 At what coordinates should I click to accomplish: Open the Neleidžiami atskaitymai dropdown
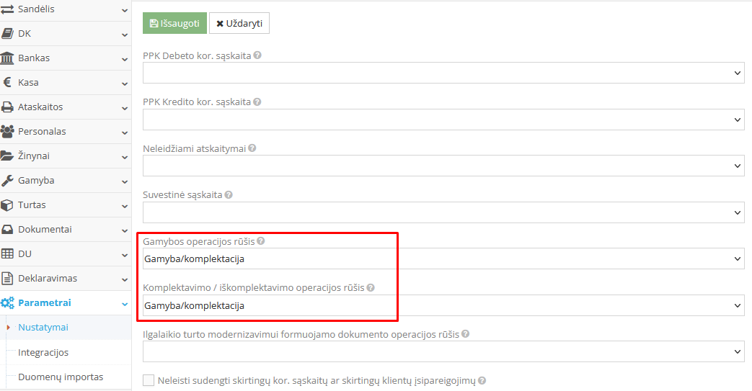pos(443,166)
